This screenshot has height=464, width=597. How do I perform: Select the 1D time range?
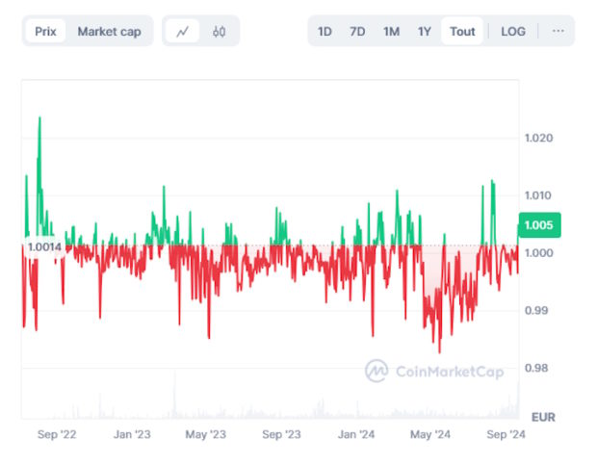[324, 31]
